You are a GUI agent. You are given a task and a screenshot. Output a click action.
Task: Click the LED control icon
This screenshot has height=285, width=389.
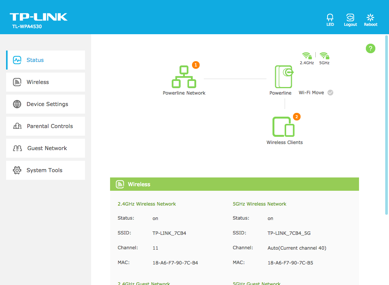(x=330, y=17)
